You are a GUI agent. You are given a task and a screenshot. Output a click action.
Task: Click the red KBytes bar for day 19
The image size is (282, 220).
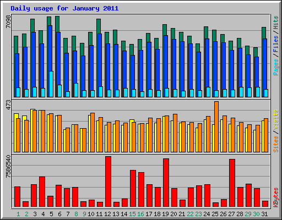tap(166, 183)
